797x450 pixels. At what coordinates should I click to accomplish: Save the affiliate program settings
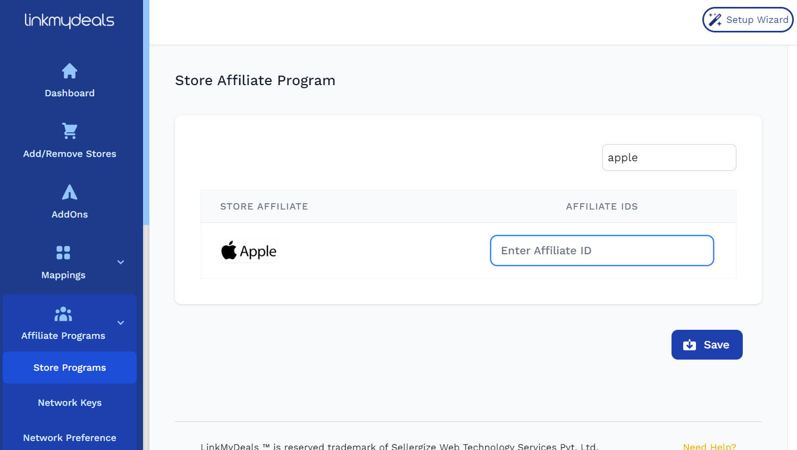click(707, 345)
